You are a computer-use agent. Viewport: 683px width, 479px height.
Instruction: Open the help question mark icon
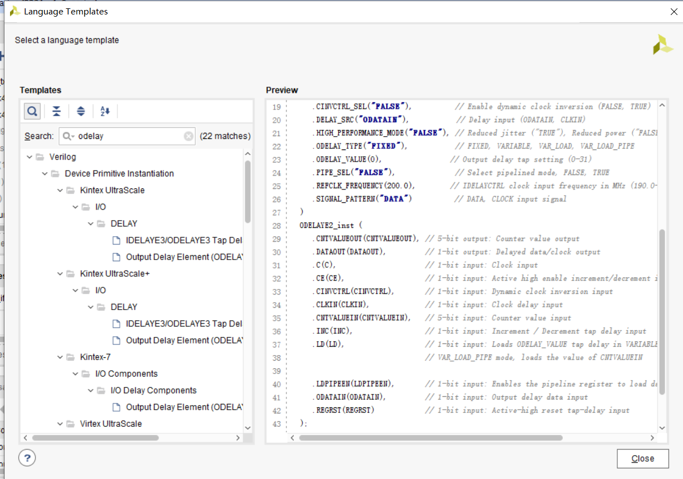coord(27,457)
